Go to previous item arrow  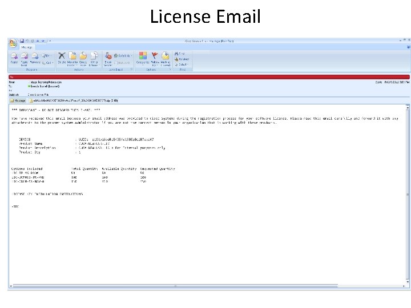(x=38, y=41)
